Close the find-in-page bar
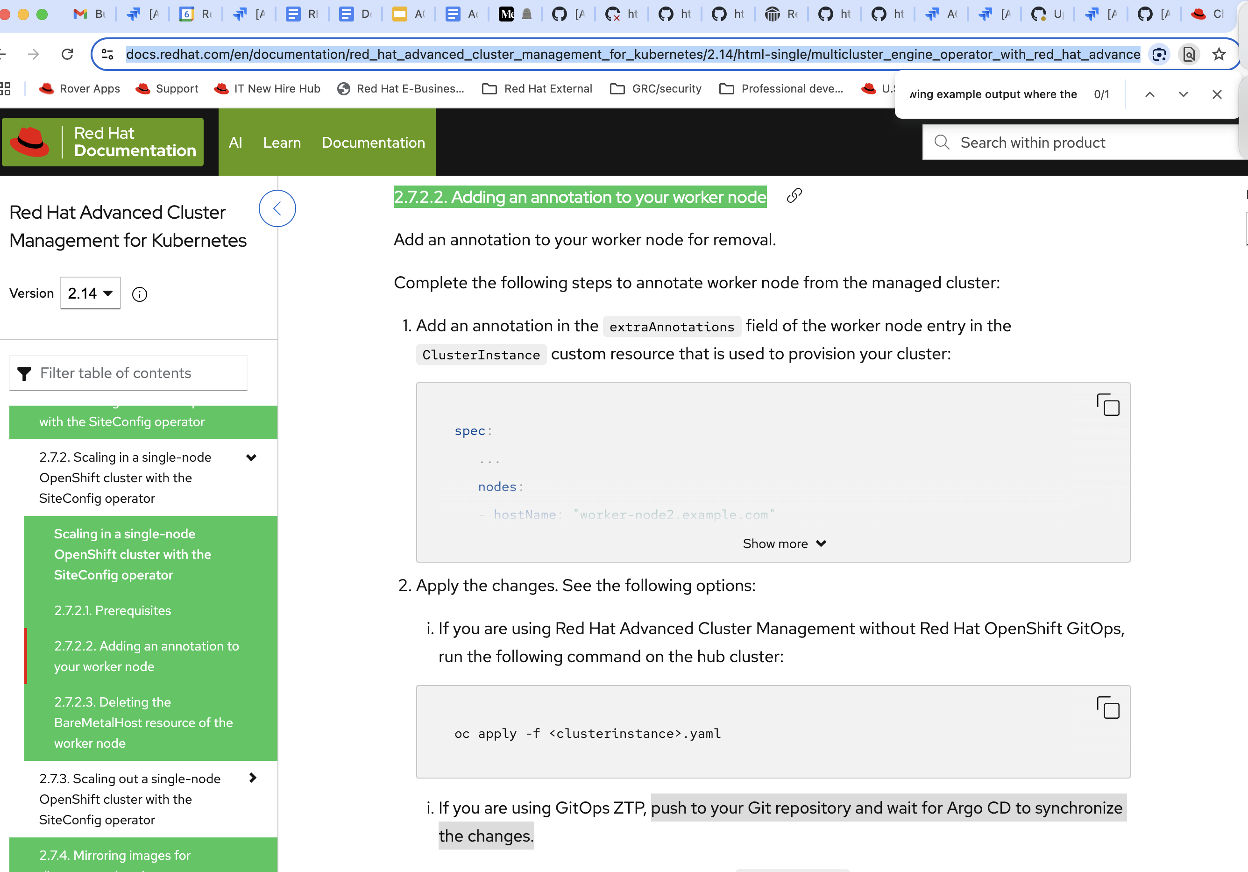 1217,95
